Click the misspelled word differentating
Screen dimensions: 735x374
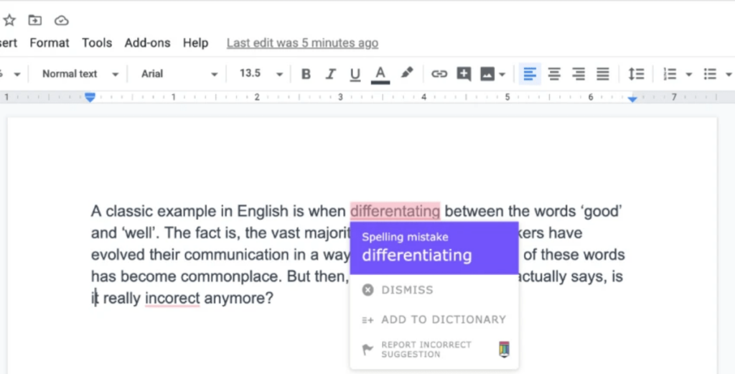pyautogui.click(x=395, y=211)
